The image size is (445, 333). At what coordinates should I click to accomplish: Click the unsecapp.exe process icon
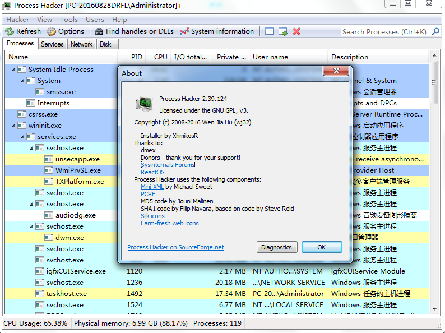(x=49, y=159)
